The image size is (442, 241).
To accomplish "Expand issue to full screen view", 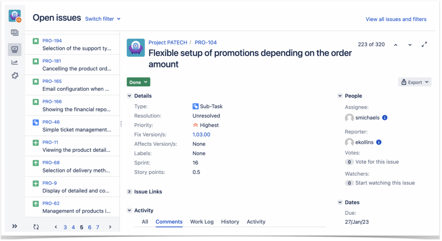I will tap(424, 44).
